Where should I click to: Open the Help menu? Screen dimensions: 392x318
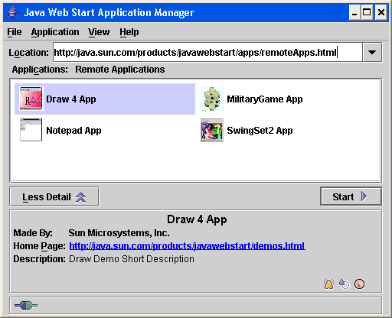tap(129, 32)
